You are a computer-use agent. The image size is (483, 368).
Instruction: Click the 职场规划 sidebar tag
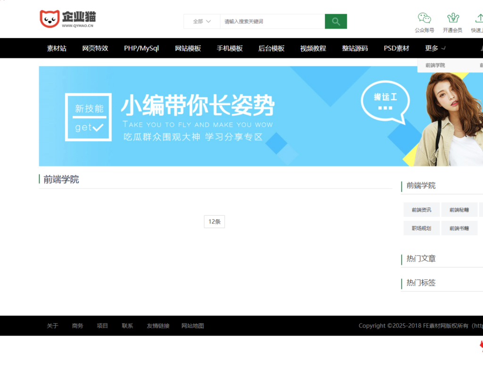421,228
